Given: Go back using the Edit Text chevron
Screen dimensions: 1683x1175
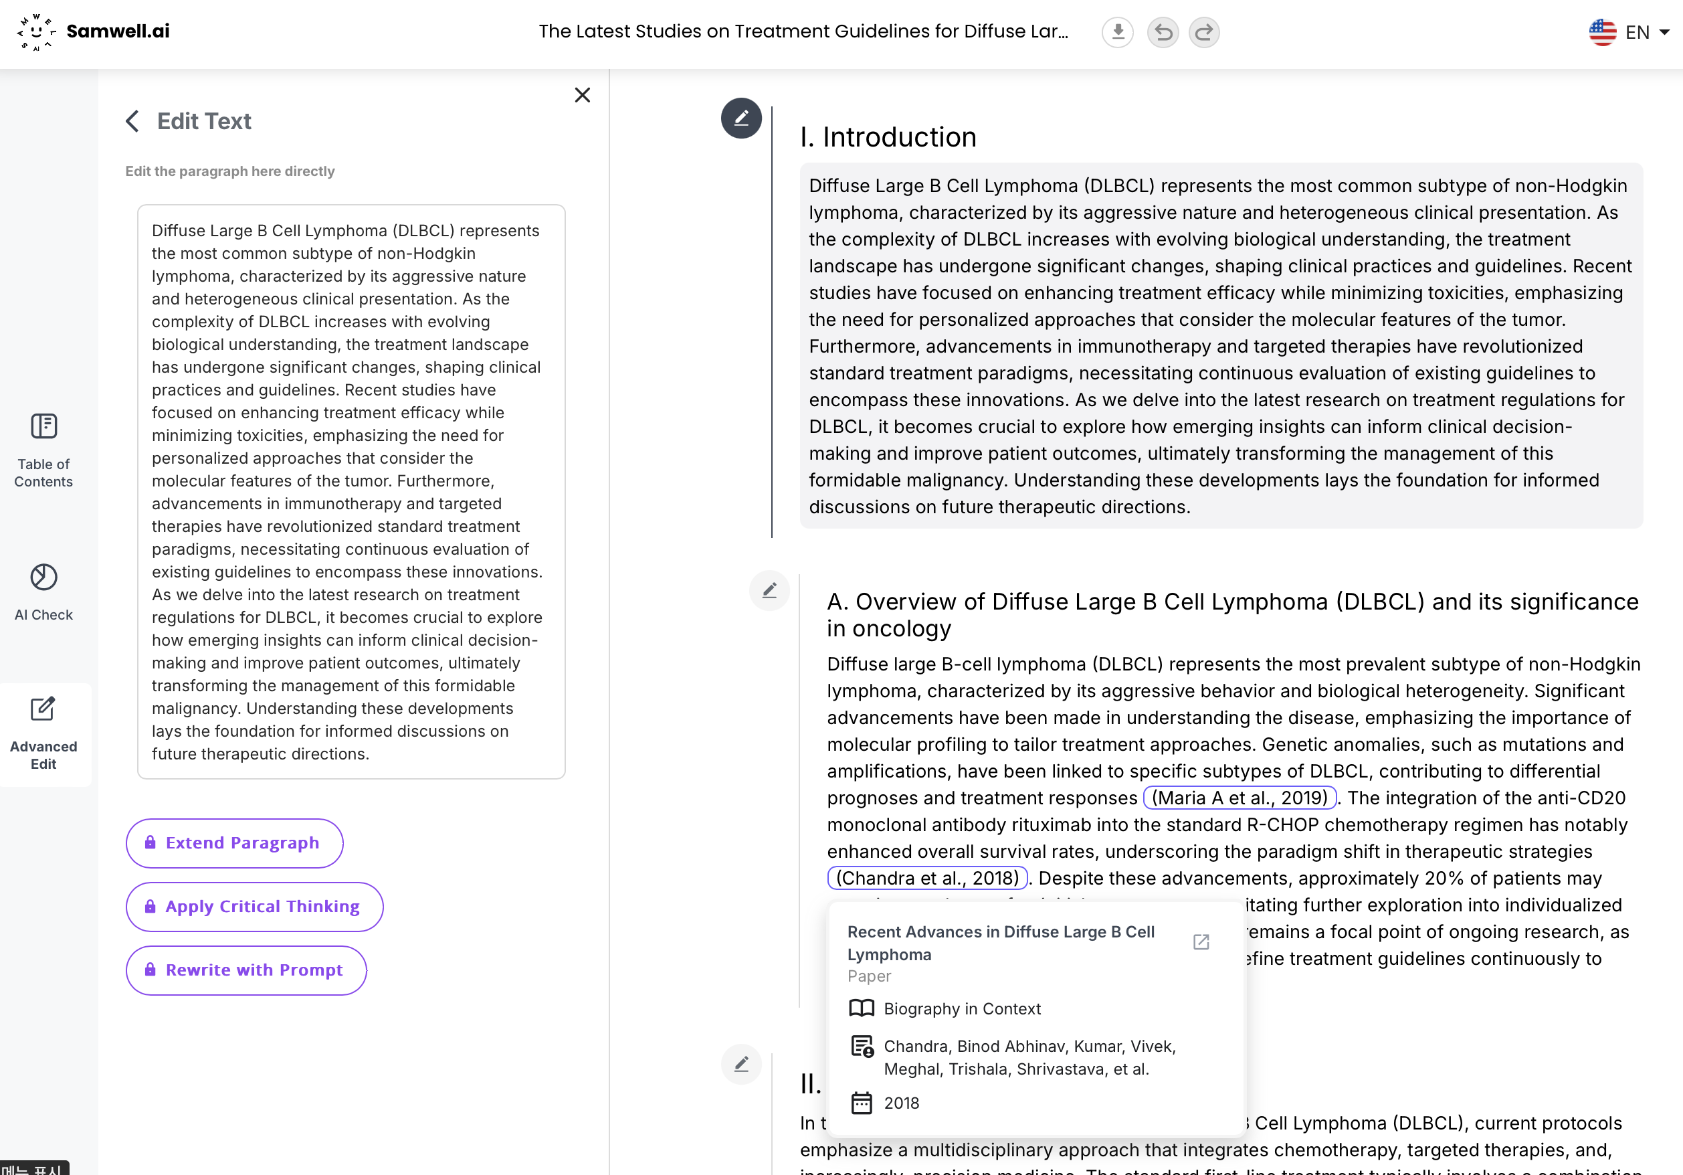Looking at the screenshot, I should click(132, 121).
